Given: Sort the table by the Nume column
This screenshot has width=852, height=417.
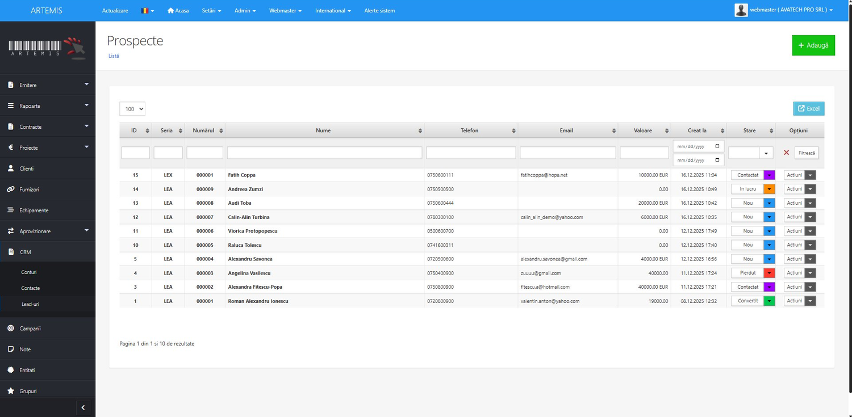Looking at the screenshot, I should 324,130.
